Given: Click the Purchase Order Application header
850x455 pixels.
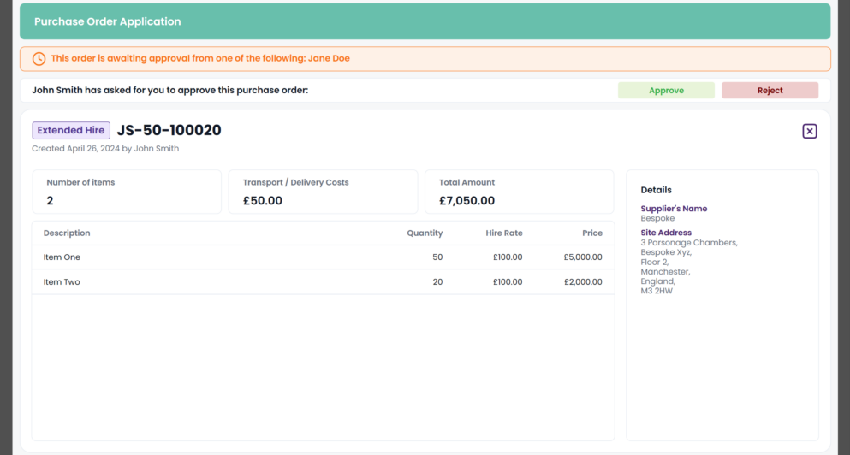Looking at the screenshot, I should pyautogui.click(x=108, y=21).
